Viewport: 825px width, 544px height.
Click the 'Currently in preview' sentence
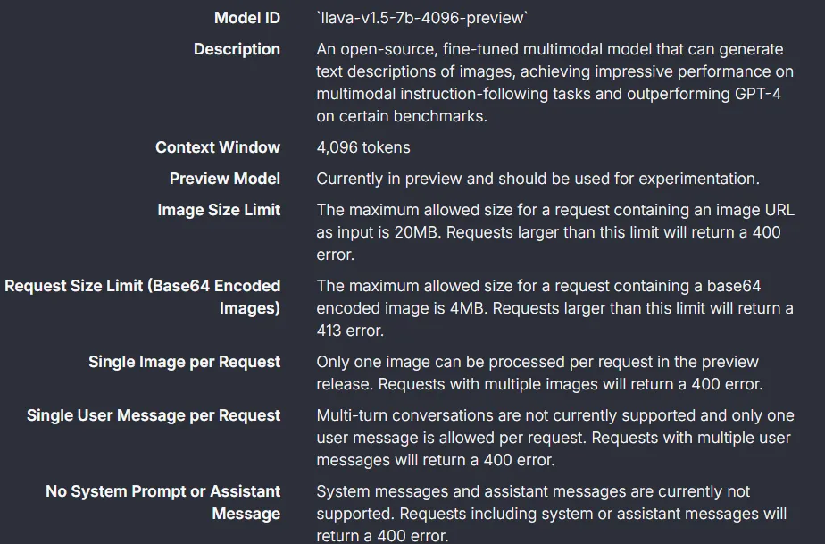[537, 179]
